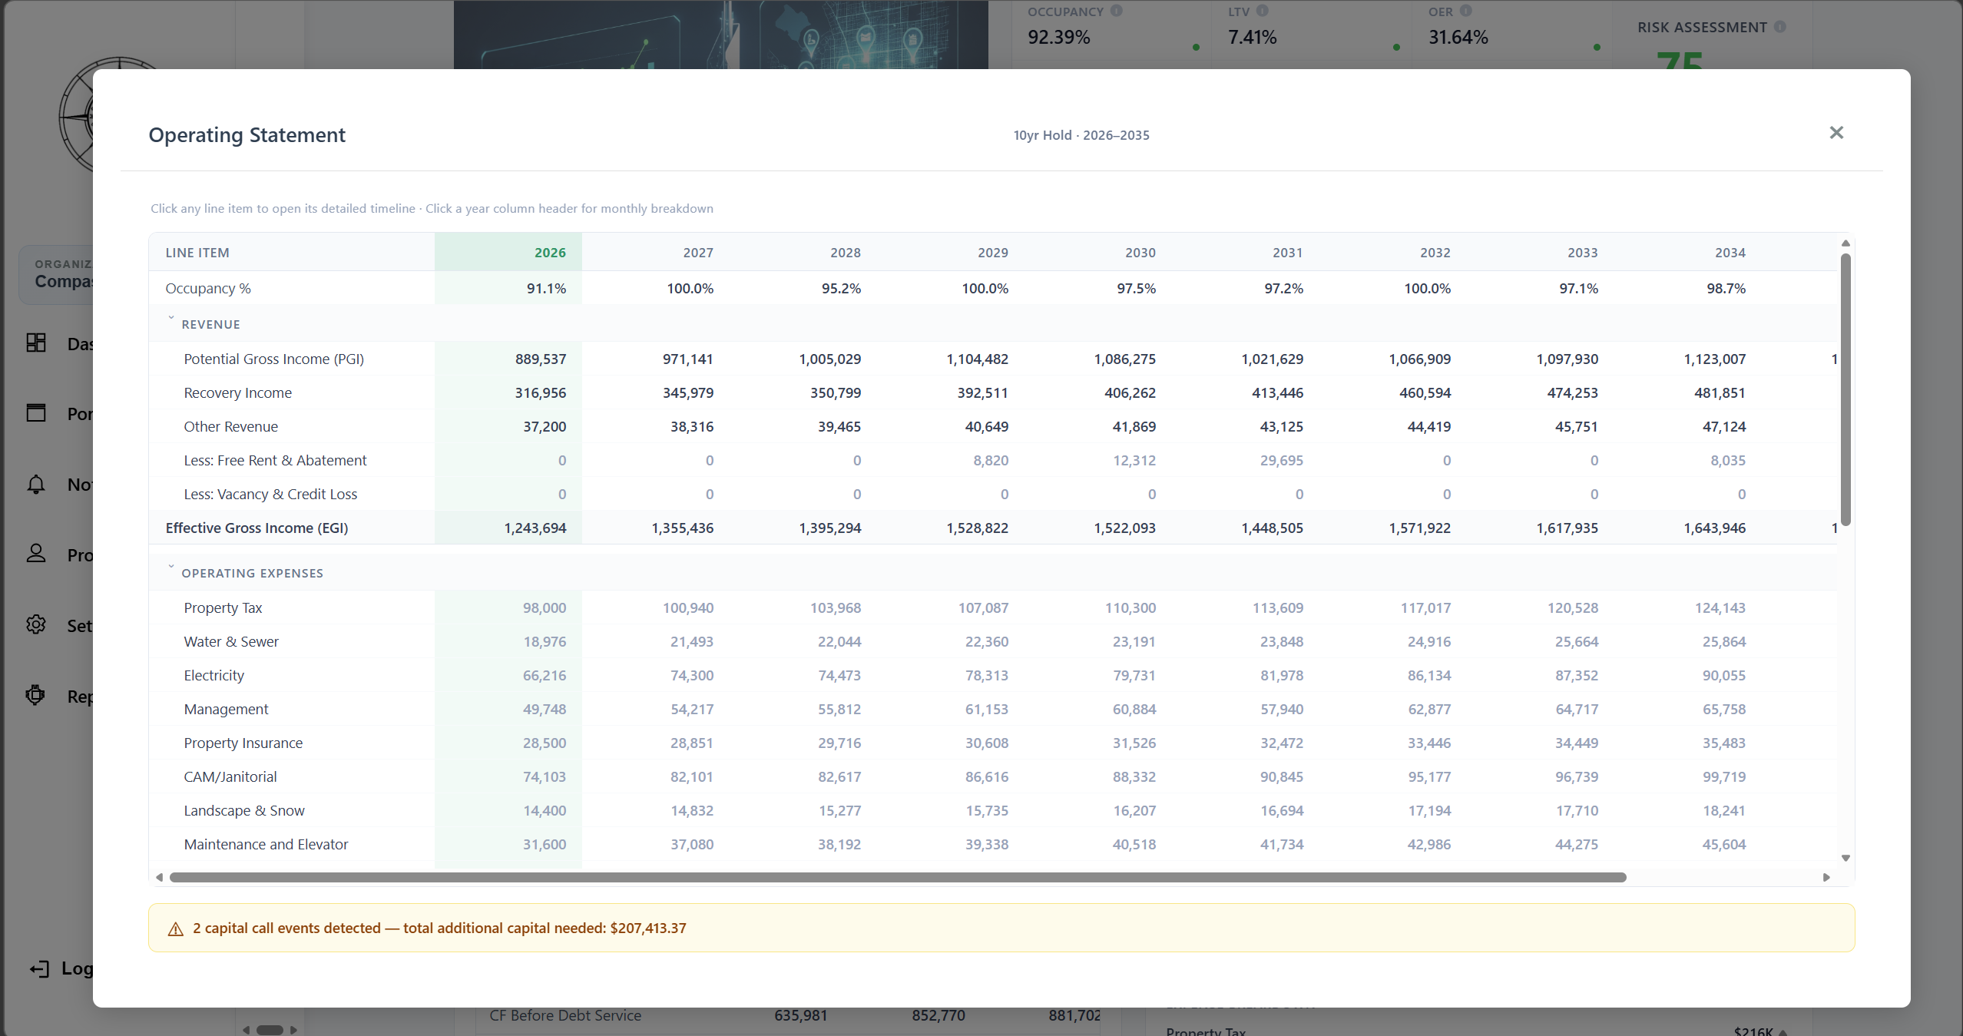Open Notifications via the bell icon
This screenshot has height=1036, width=1963.
pyautogui.click(x=36, y=485)
